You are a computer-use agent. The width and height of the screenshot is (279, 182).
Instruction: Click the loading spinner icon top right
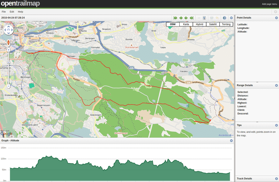(276, 12)
